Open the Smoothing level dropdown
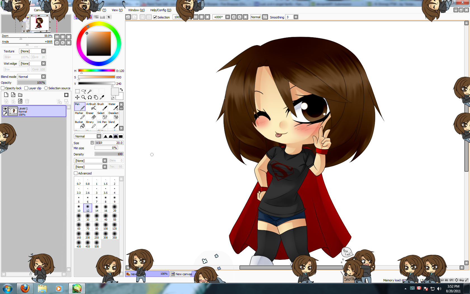The width and height of the screenshot is (470, 294). tap(295, 17)
